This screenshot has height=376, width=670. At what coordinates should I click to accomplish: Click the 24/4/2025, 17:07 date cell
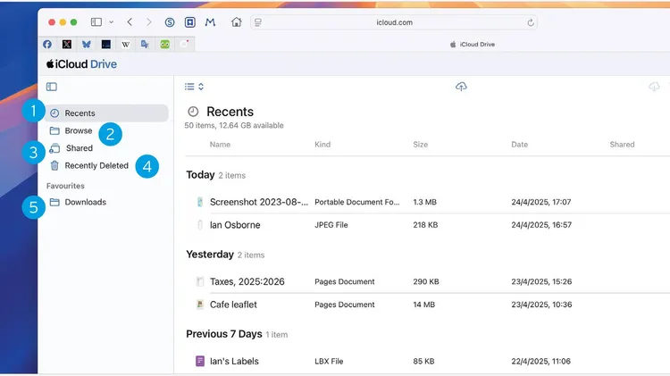[x=541, y=202]
